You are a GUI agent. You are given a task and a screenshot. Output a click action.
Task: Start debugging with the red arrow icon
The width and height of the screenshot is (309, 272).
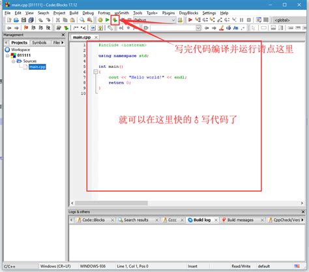pos(190,20)
